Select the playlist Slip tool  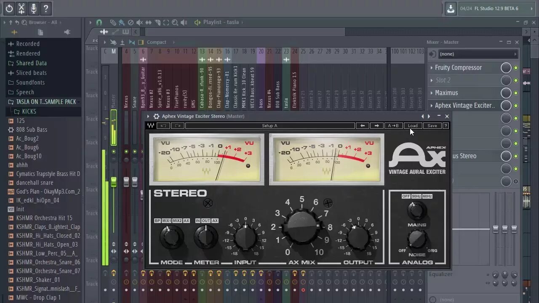pyautogui.click(x=149, y=22)
